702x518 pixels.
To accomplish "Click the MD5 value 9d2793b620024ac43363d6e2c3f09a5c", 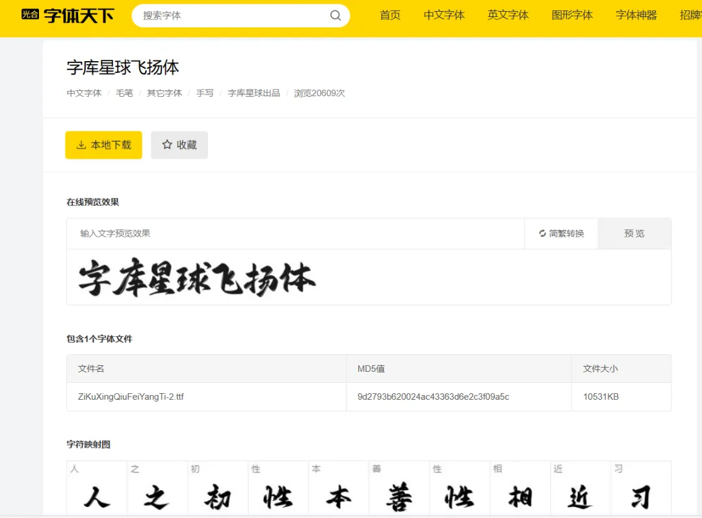I will click(x=434, y=396).
